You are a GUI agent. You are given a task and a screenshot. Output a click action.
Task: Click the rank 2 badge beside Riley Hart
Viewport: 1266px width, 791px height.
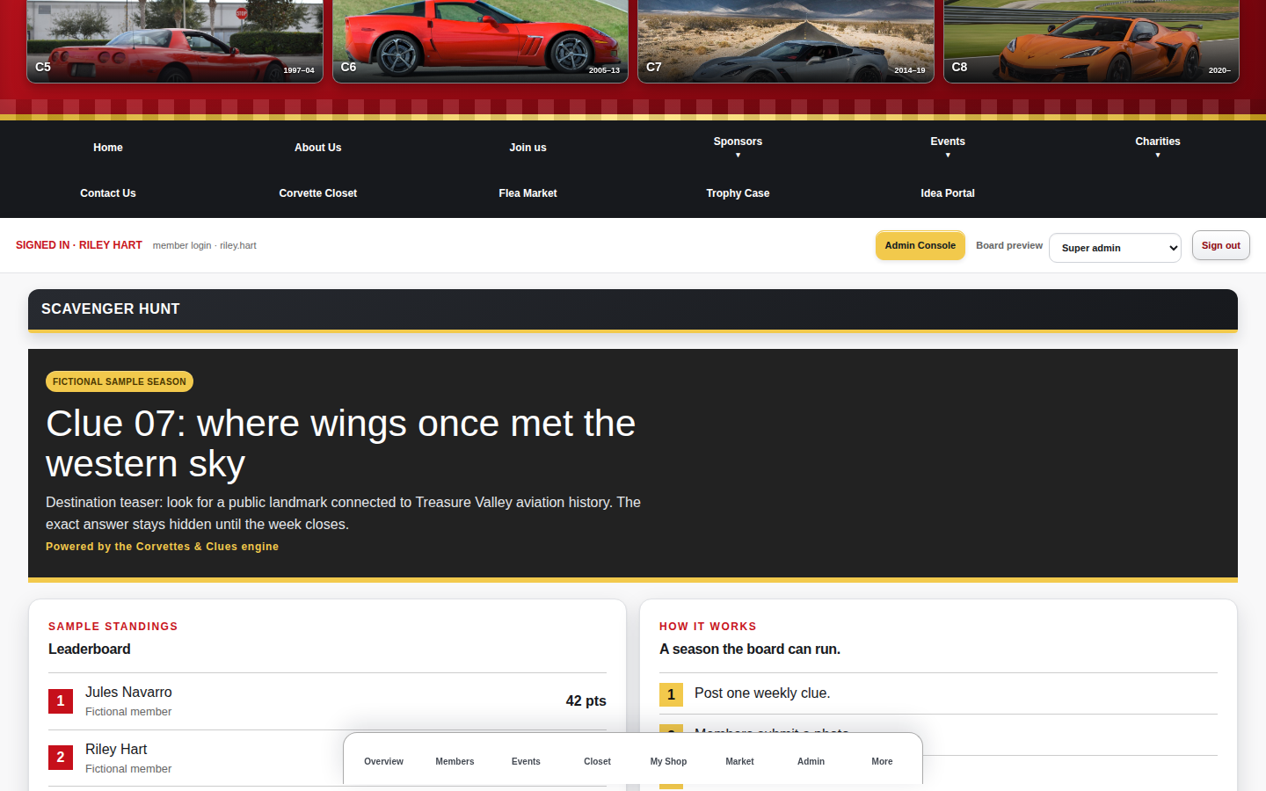(61, 758)
